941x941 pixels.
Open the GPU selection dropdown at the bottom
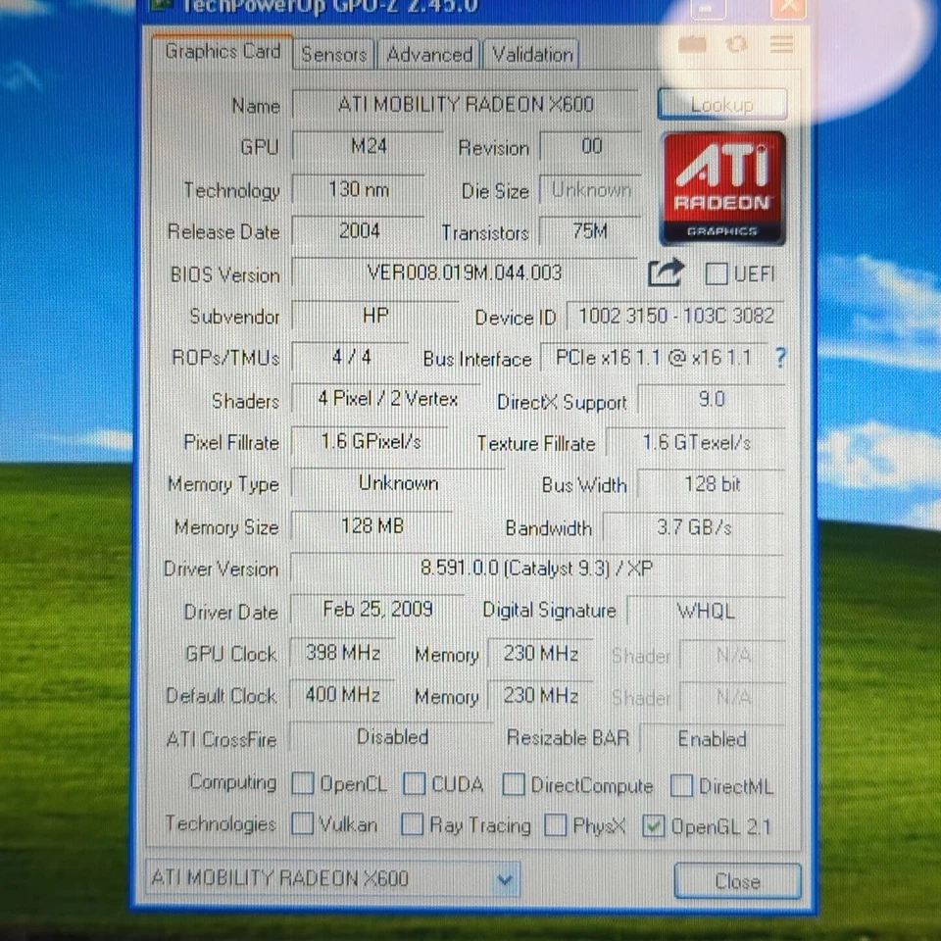coord(504,879)
